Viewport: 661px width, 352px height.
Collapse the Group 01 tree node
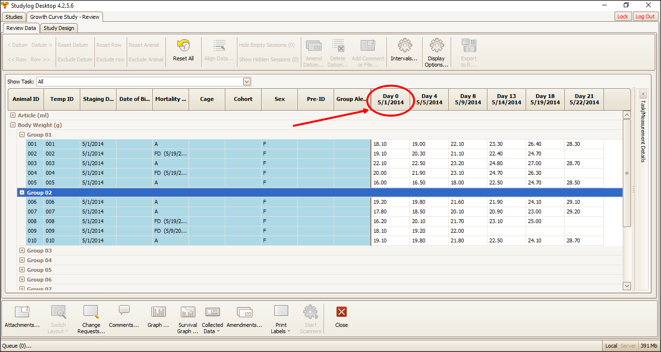click(22, 135)
